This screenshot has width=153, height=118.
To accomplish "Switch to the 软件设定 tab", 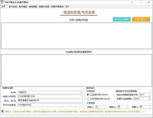I will coord(13,7).
